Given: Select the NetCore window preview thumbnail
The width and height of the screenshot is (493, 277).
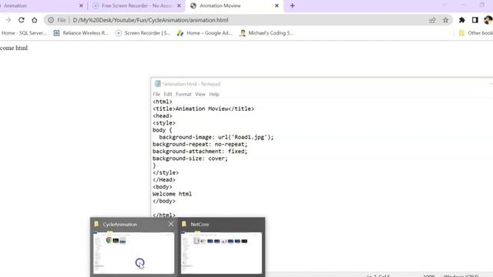Looking at the screenshot, I should click(221, 253).
